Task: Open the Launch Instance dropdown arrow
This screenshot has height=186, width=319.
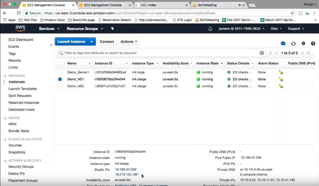Action: pyautogui.click(x=92, y=42)
